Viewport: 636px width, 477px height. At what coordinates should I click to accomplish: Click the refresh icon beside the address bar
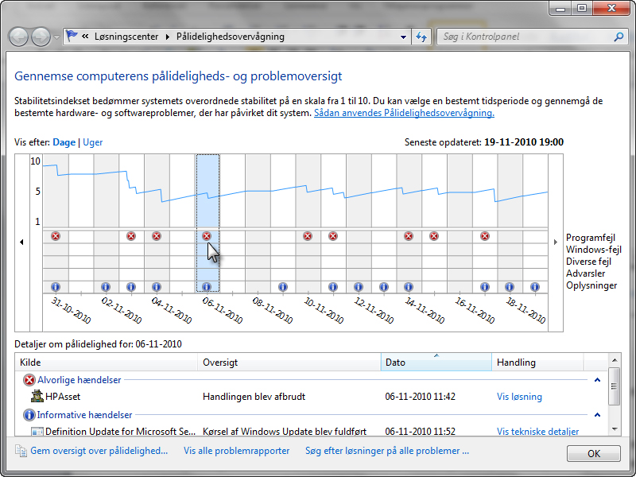(422, 37)
